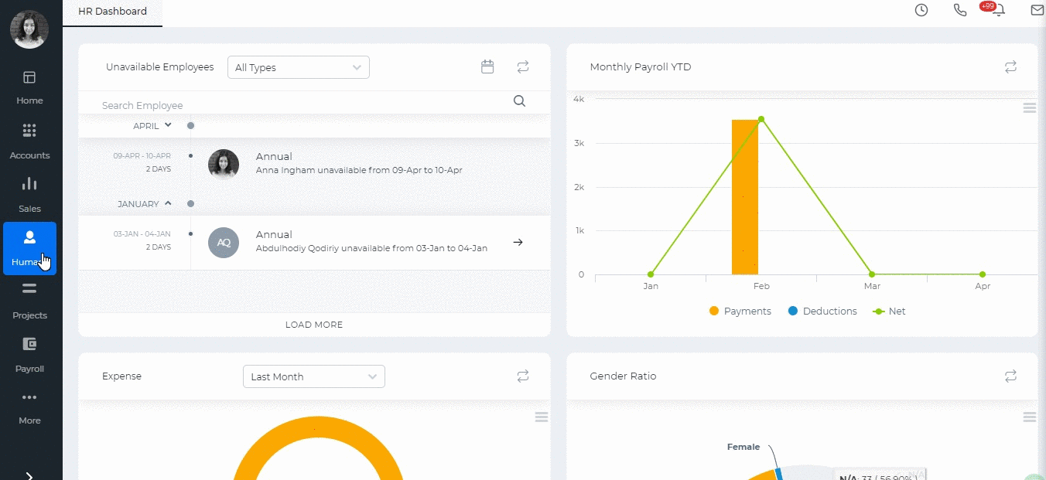Click Anna Ingham's avatar photo
The width and height of the screenshot is (1046, 480).
coord(224,164)
